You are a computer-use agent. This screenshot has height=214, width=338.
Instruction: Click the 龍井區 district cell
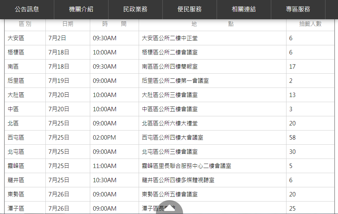pos(25,180)
